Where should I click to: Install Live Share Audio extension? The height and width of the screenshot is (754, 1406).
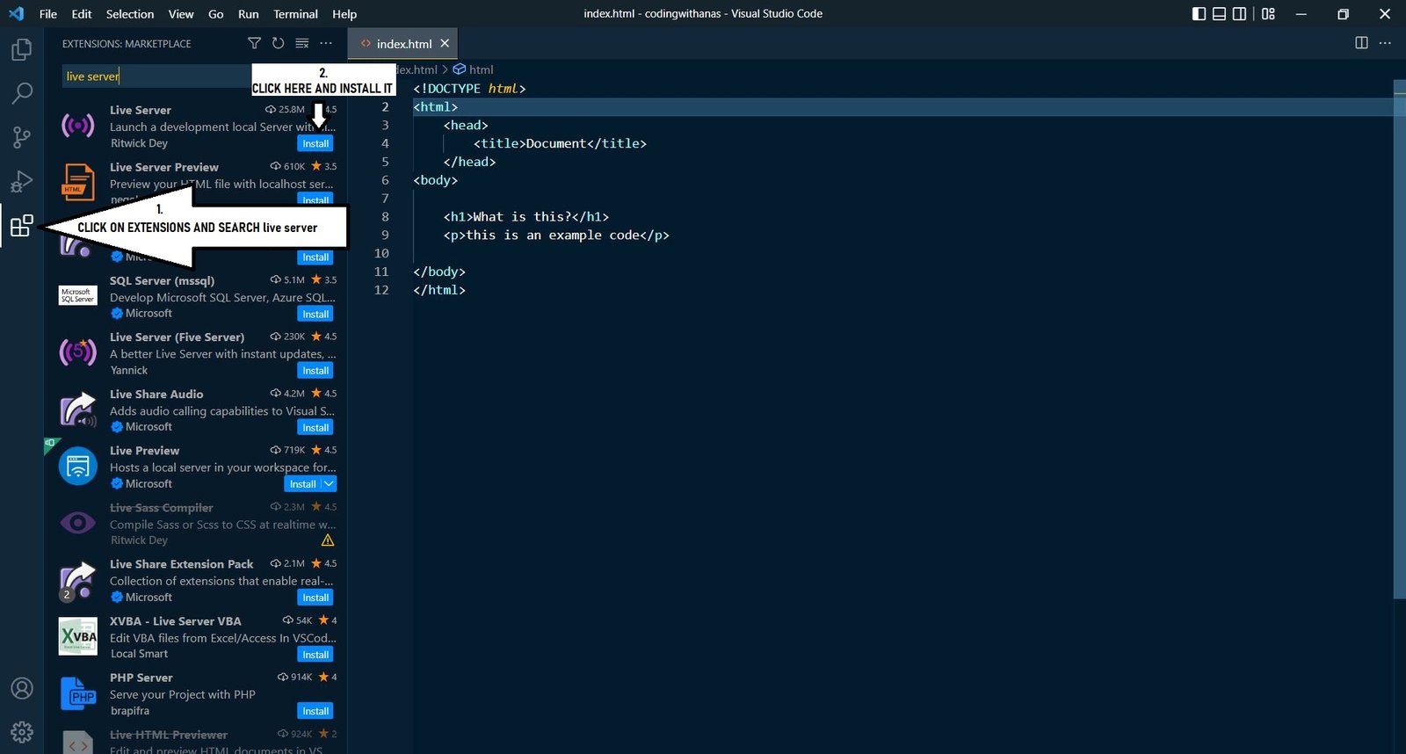315,428
